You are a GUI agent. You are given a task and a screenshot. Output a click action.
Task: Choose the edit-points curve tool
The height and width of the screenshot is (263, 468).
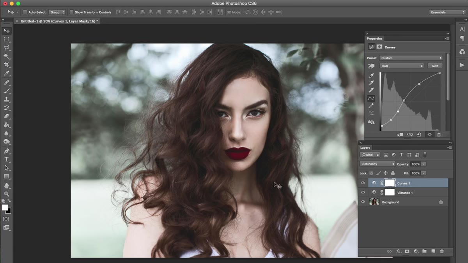click(x=372, y=98)
